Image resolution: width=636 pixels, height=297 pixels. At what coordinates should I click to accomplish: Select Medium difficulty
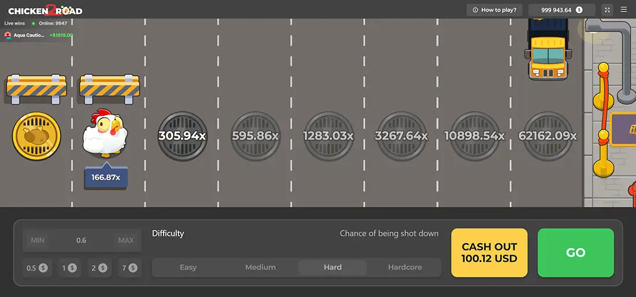coord(260,268)
